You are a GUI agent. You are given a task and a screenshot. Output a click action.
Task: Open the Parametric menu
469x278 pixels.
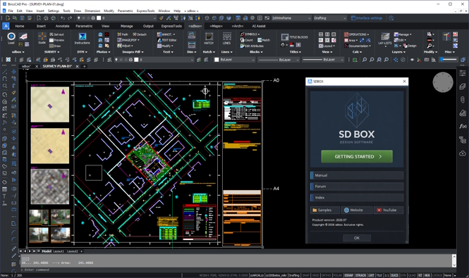pos(125,11)
